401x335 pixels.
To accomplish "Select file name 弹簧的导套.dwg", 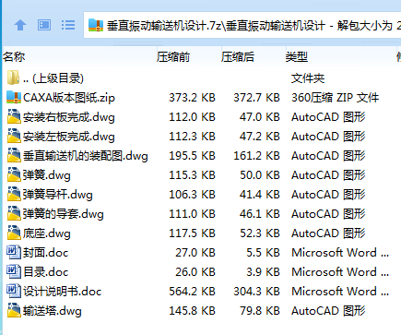I will point(64,214).
